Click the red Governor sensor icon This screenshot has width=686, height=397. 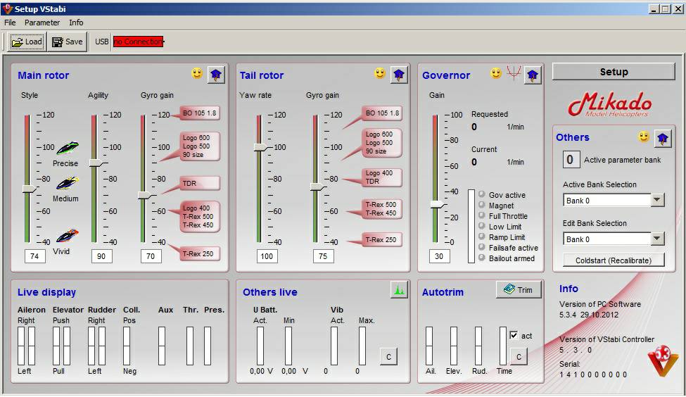(514, 73)
